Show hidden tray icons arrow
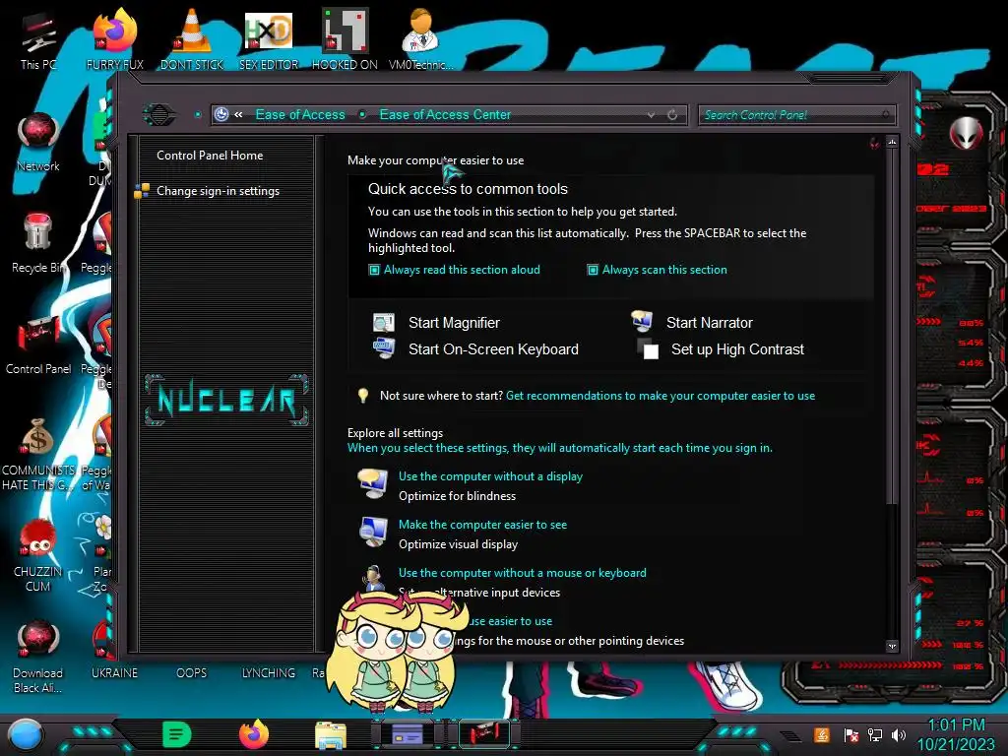1008x756 pixels. pos(791,736)
